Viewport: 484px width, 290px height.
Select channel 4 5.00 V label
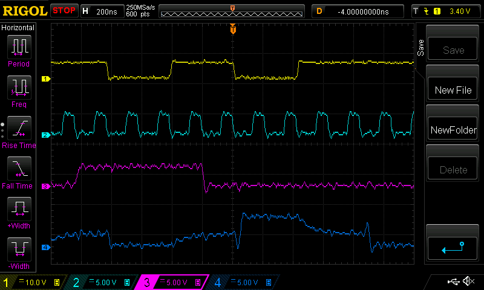[247, 282]
